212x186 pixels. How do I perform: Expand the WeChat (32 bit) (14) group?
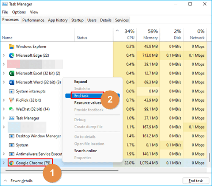(x=4, y=109)
